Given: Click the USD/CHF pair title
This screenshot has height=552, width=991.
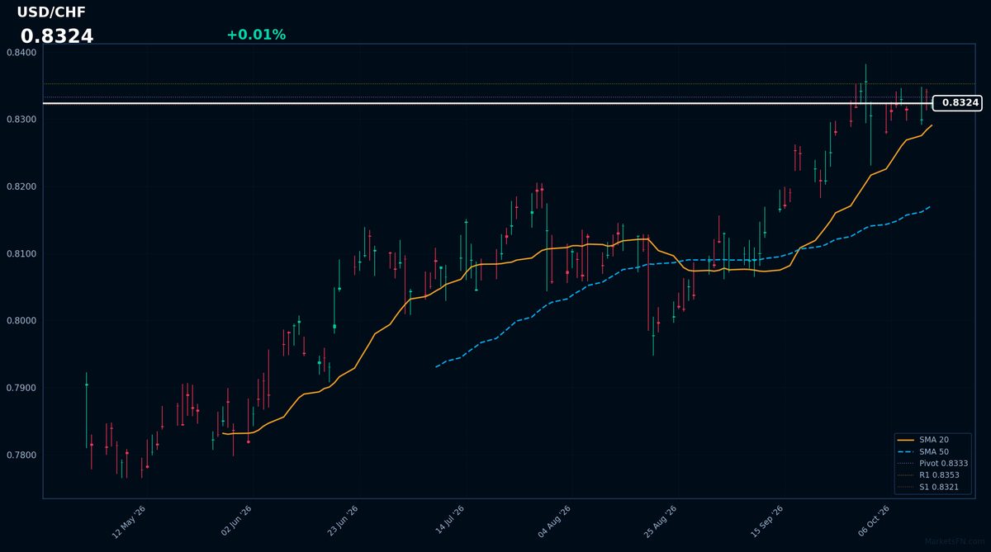Looking at the screenshot, I should [x=51, y=12].
